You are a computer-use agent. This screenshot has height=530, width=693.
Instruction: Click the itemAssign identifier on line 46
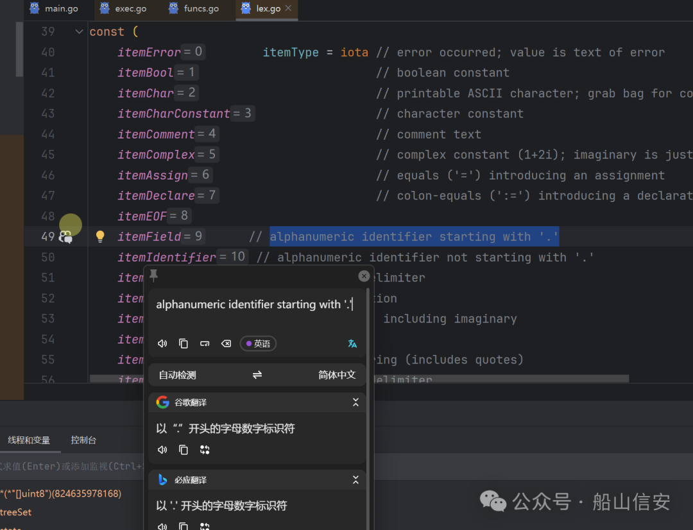tap(153, 176)
